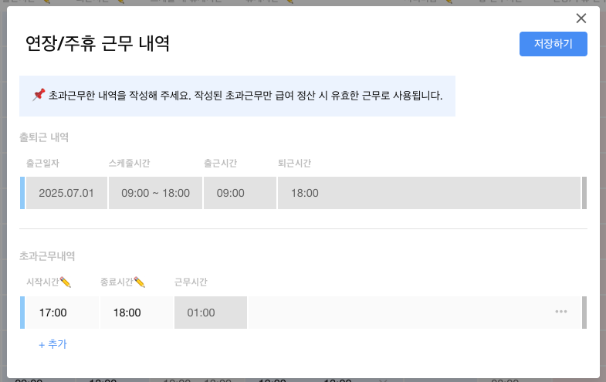Click the 출퇴근 내역 section label

tap(44, 137)
